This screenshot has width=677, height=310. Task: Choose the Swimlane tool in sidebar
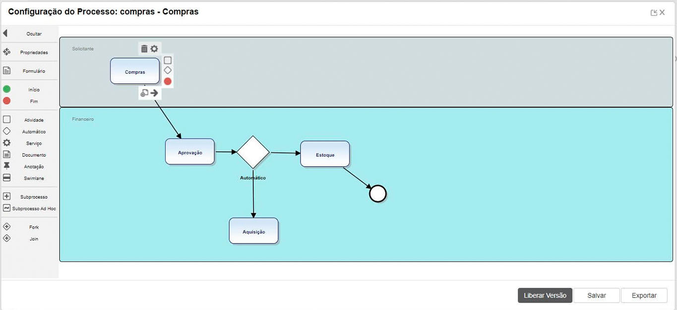click(7, 178)
